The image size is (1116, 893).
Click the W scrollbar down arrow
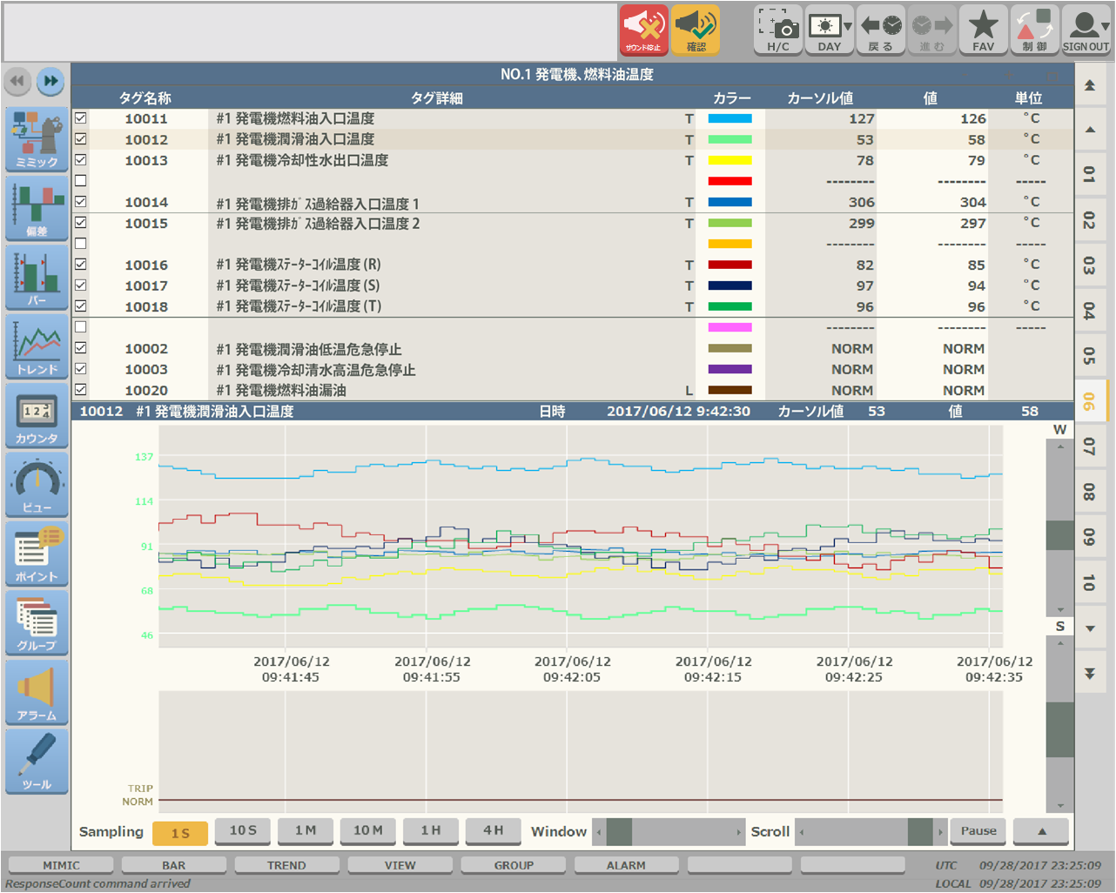point(1060,610)
